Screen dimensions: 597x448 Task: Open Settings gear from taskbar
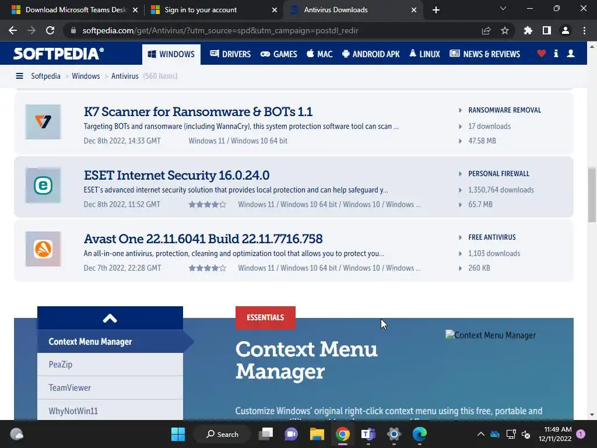(x=394, y=434)
